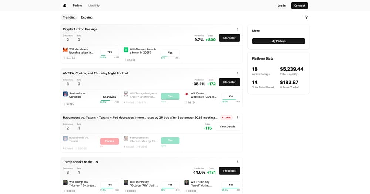Click the Fed decreases rates thumbnail
The width and height of the screenshot is (370, 194).
[126, 138]
